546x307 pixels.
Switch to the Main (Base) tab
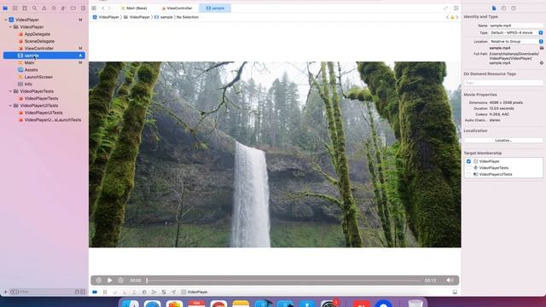[x=134, y=8]
